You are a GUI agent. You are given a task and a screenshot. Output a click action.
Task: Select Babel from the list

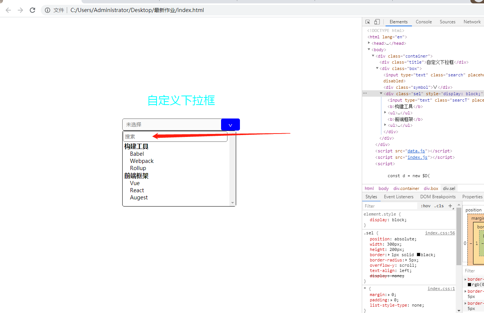click(137, 154)
